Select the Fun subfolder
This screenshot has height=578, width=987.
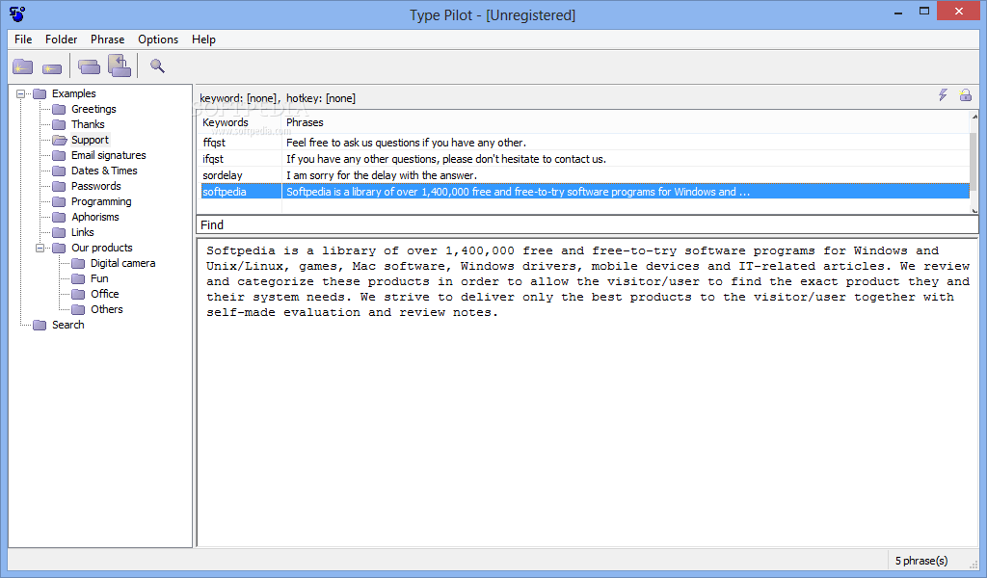coord(99,278)
